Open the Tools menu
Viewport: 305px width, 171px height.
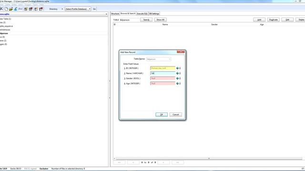35,5
